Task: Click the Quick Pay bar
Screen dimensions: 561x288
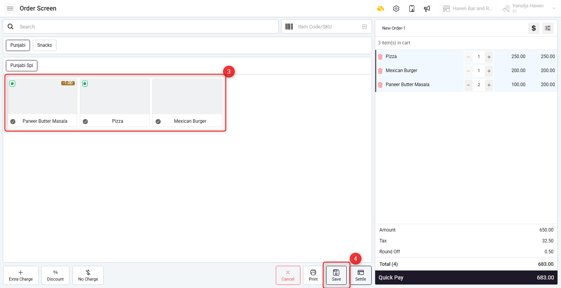Action: point(466,277)
